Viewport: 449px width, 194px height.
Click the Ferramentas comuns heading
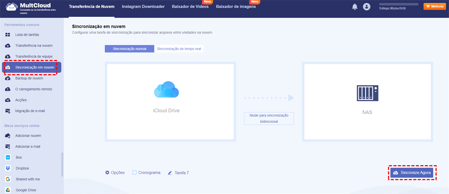[x=22, y=25]
